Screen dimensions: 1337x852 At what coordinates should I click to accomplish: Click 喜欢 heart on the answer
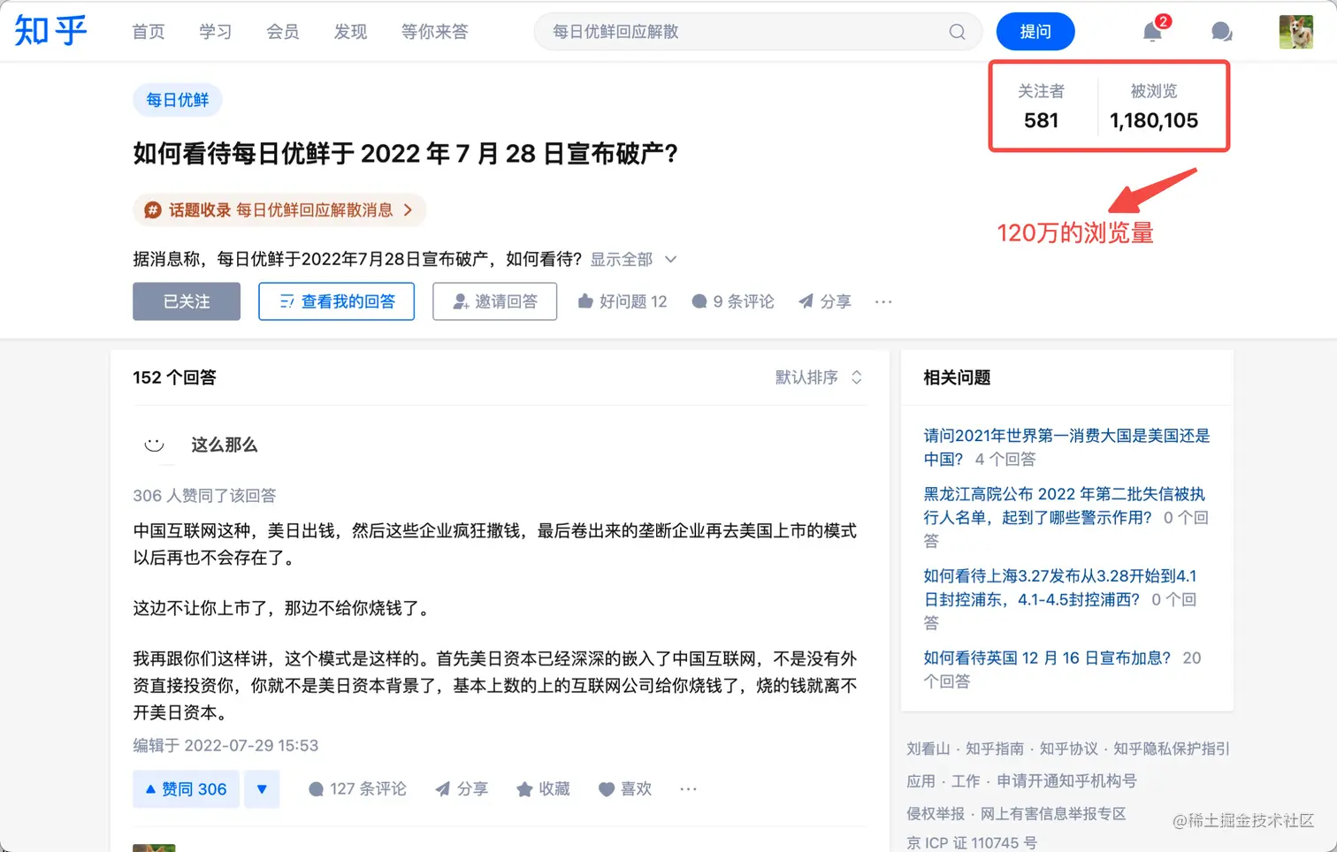625,788
